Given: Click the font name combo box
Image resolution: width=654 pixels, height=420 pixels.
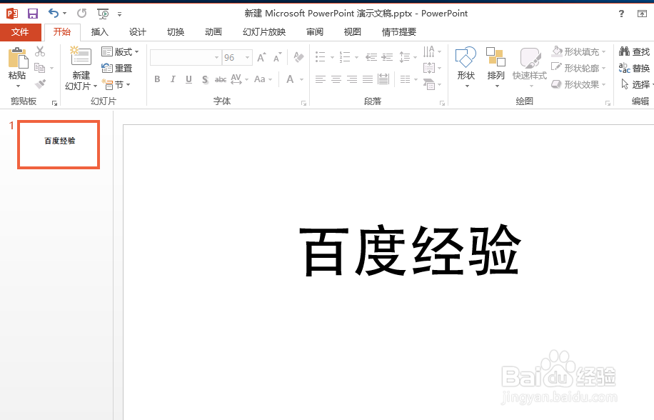Looking at the screenshot, I should point(185,58).
